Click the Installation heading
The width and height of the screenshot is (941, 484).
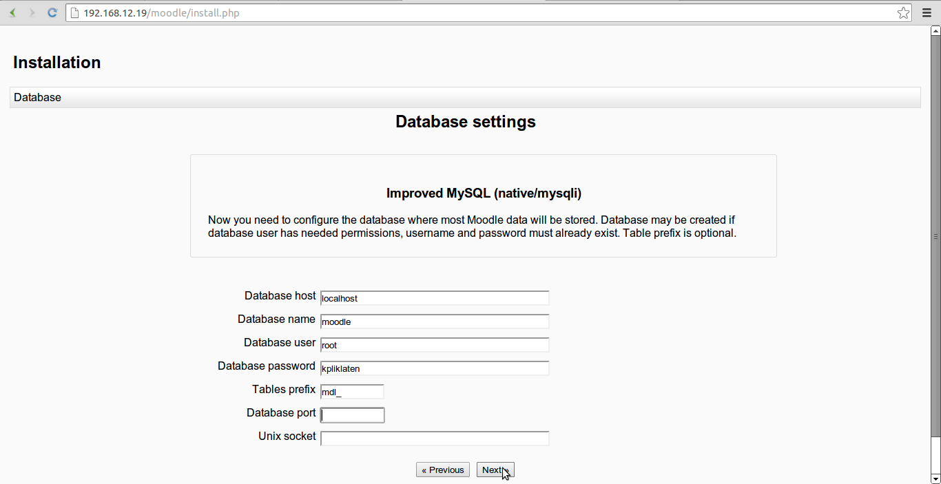click(57, 63)
